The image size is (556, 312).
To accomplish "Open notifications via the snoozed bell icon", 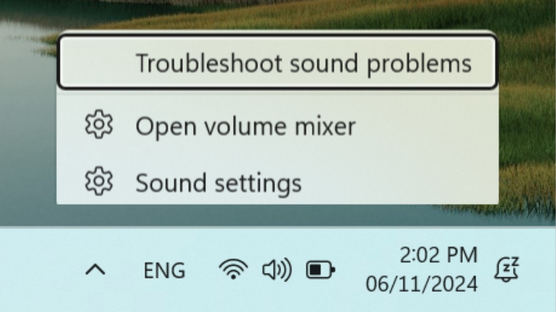I will (x=506, y=269).
